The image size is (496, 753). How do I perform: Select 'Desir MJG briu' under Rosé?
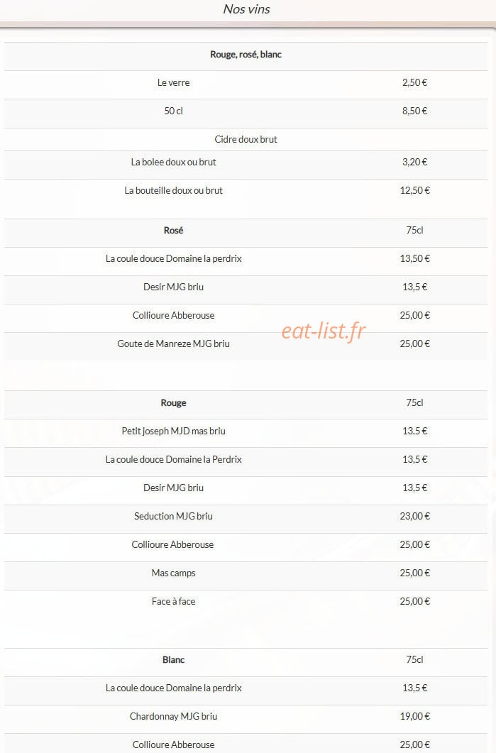click(173, 287)
